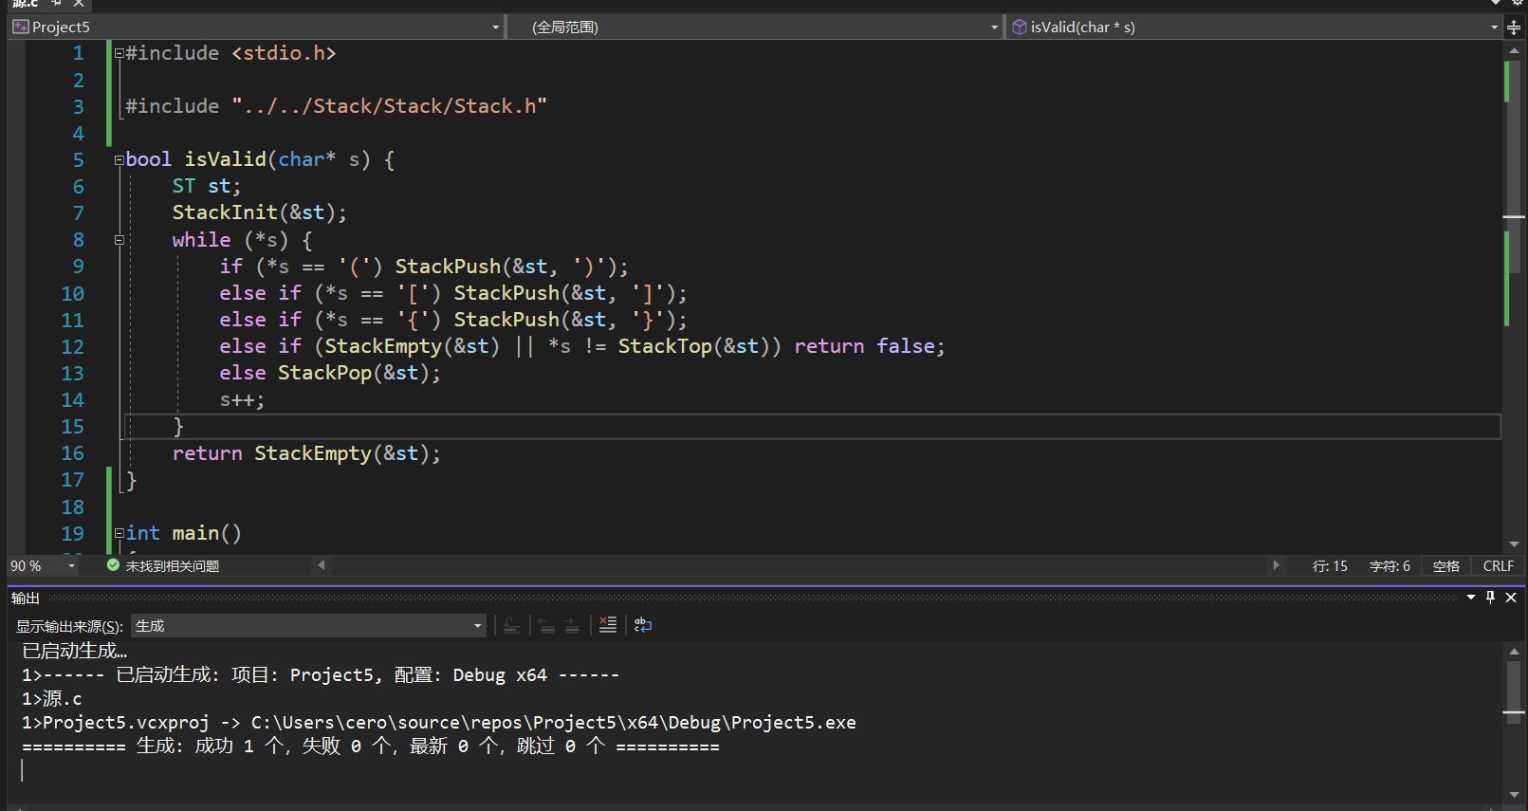The height and width of the screenshot is (811, 1528).
Task: Collapse the main function at line 19
Action: tap(119, 533)
